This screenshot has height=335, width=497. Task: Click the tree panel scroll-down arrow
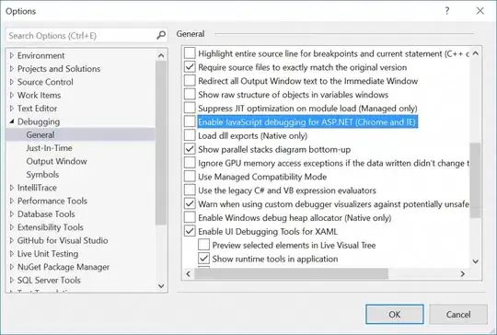tap(161, 286)
